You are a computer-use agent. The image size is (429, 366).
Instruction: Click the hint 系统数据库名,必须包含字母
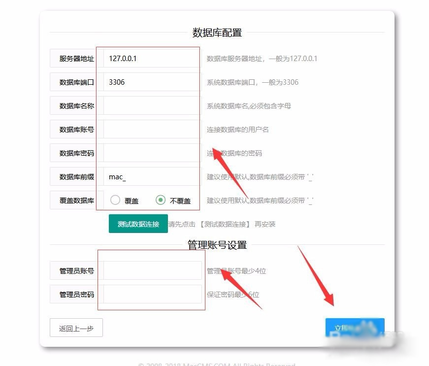click(249, 106)
